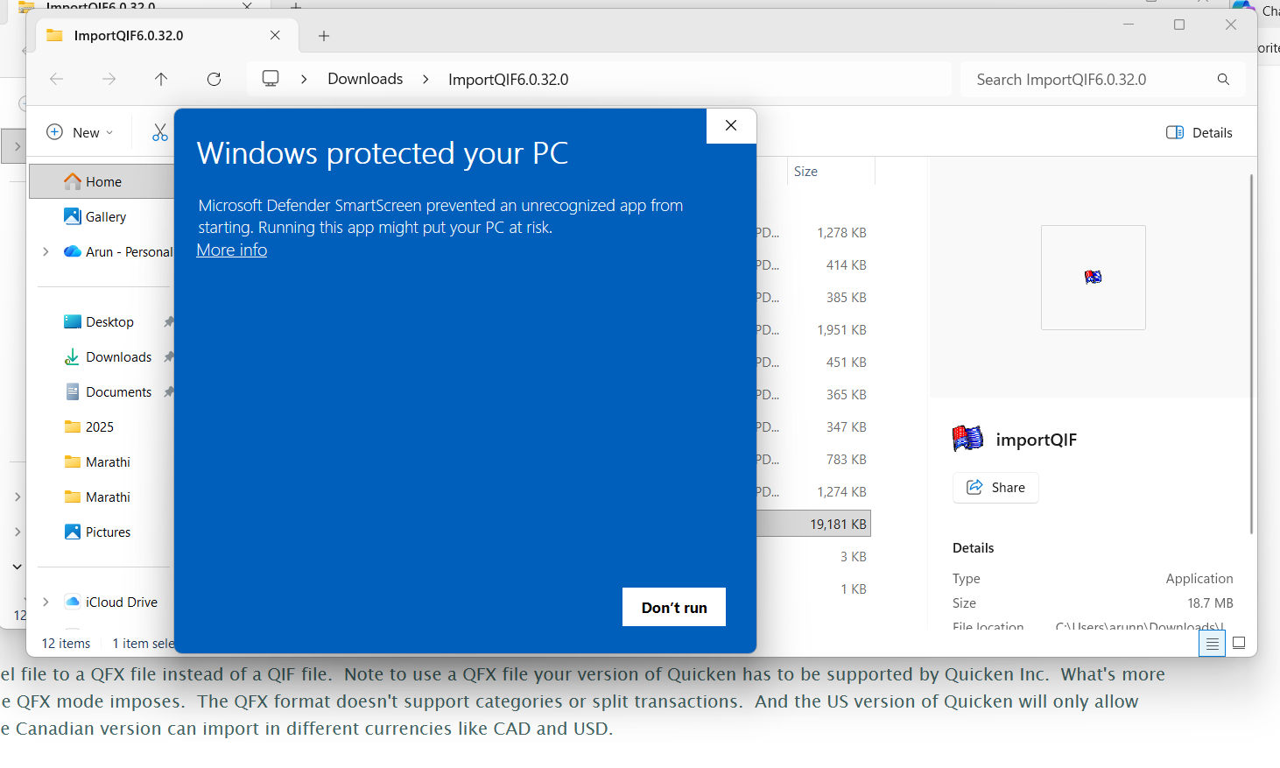1280x768 pixels.
Task: Close the ImportQIF6.0.32.0 tab
Action: click(275, 35)
